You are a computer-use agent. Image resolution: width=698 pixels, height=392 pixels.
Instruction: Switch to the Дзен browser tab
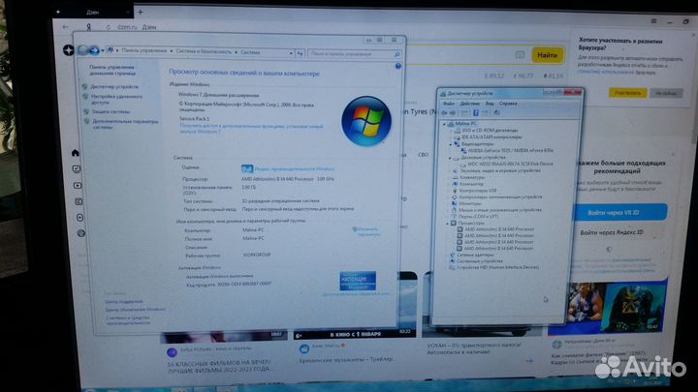tap(92, 13)
